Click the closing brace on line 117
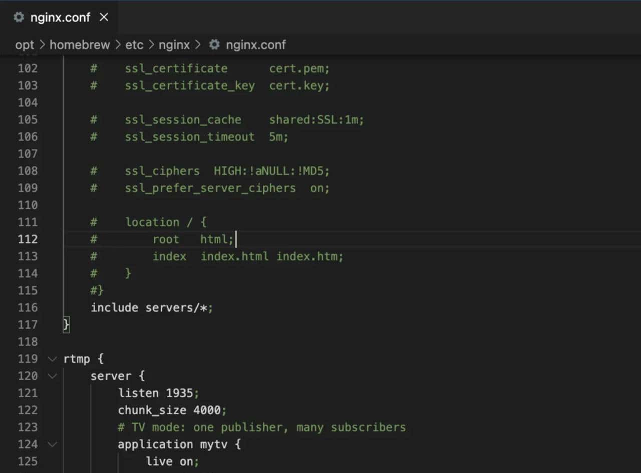641x473 pixels. coord(66,324)
